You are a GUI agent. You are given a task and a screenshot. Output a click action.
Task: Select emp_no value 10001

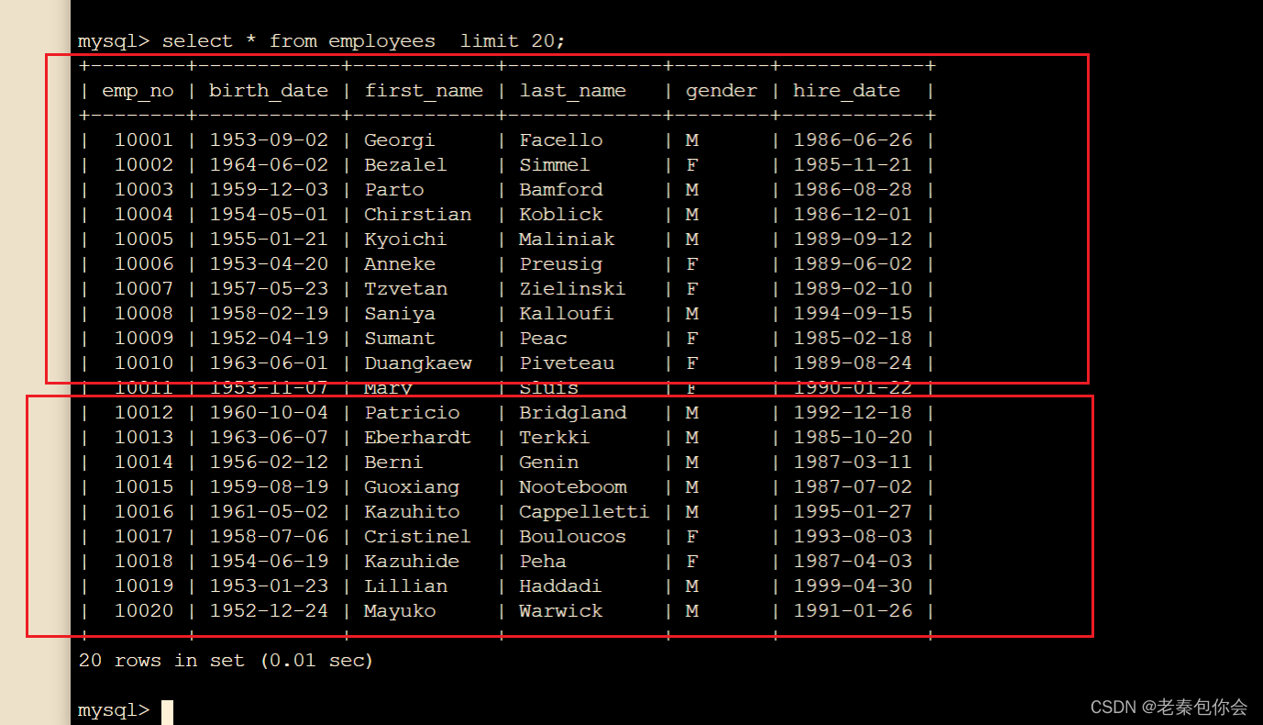click(x=143, y=140)
